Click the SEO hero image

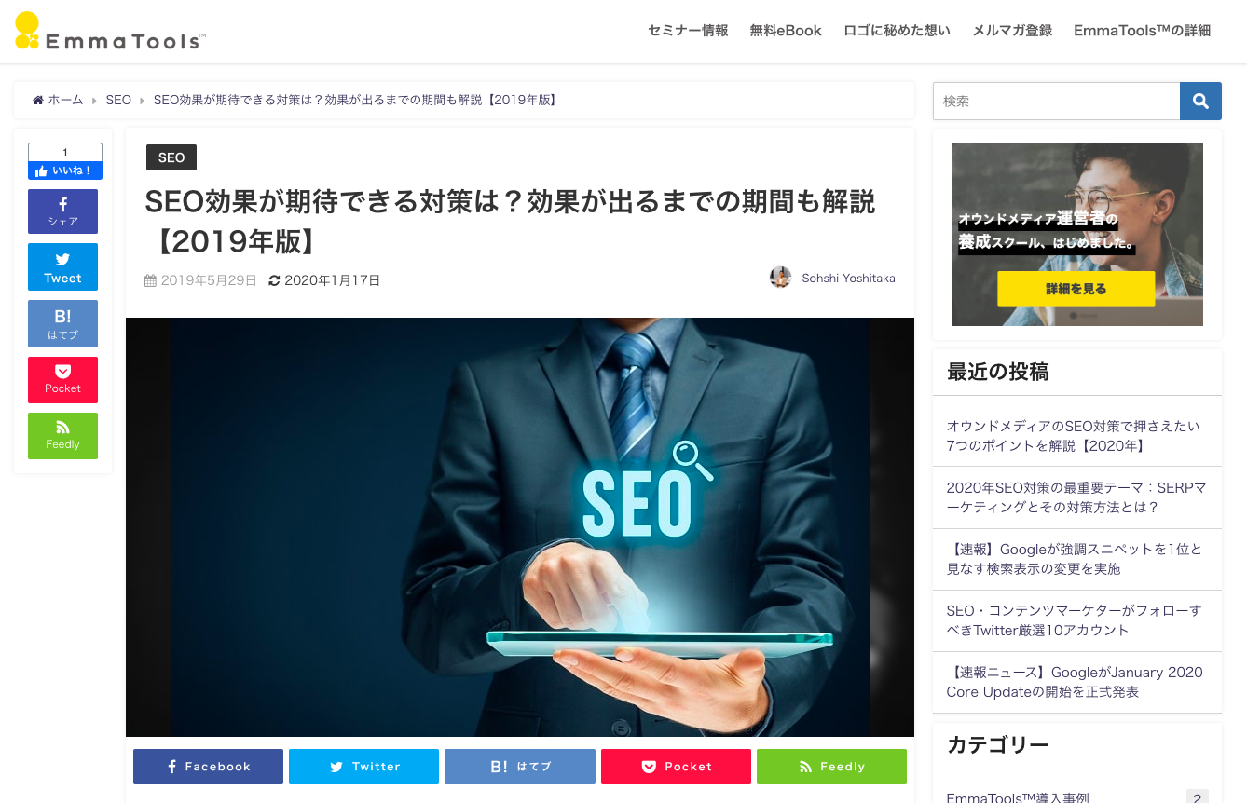(x=520, y=527)
